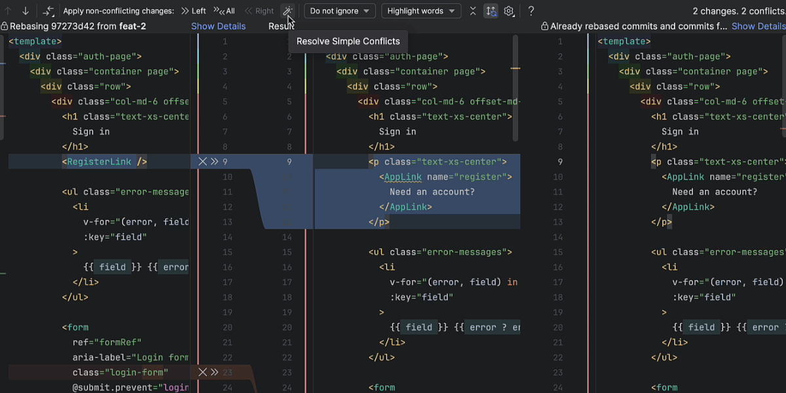Navigate to the next difference arrow icon
This screenshot has height=393, width=786.
tap(25, 10)
